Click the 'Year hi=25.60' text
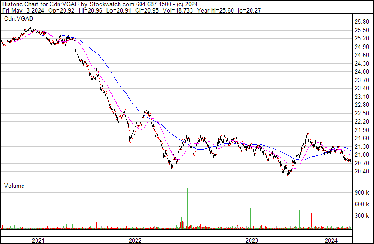The image size is (374, 244). [215, 10]
